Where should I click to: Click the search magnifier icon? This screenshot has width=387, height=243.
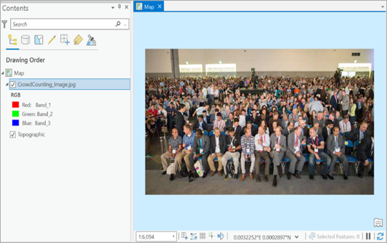pyautogui.click(x=118, y=24)
